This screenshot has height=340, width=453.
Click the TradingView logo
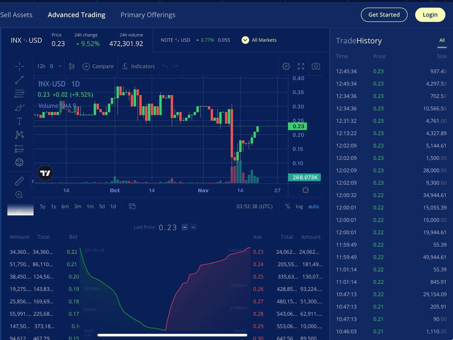point(45,173)
